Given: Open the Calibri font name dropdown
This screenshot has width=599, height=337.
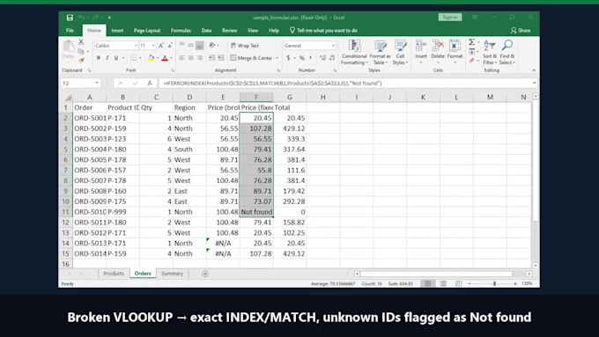Looking at the screenshot, I should pos(136,46).
